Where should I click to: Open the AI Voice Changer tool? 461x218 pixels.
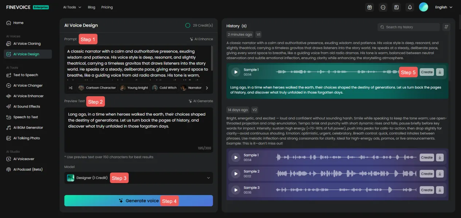pos(27,85)
